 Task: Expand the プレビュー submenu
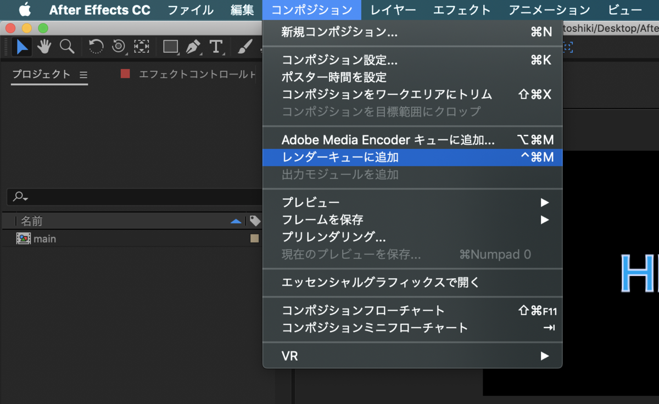(x=412, y=203)
